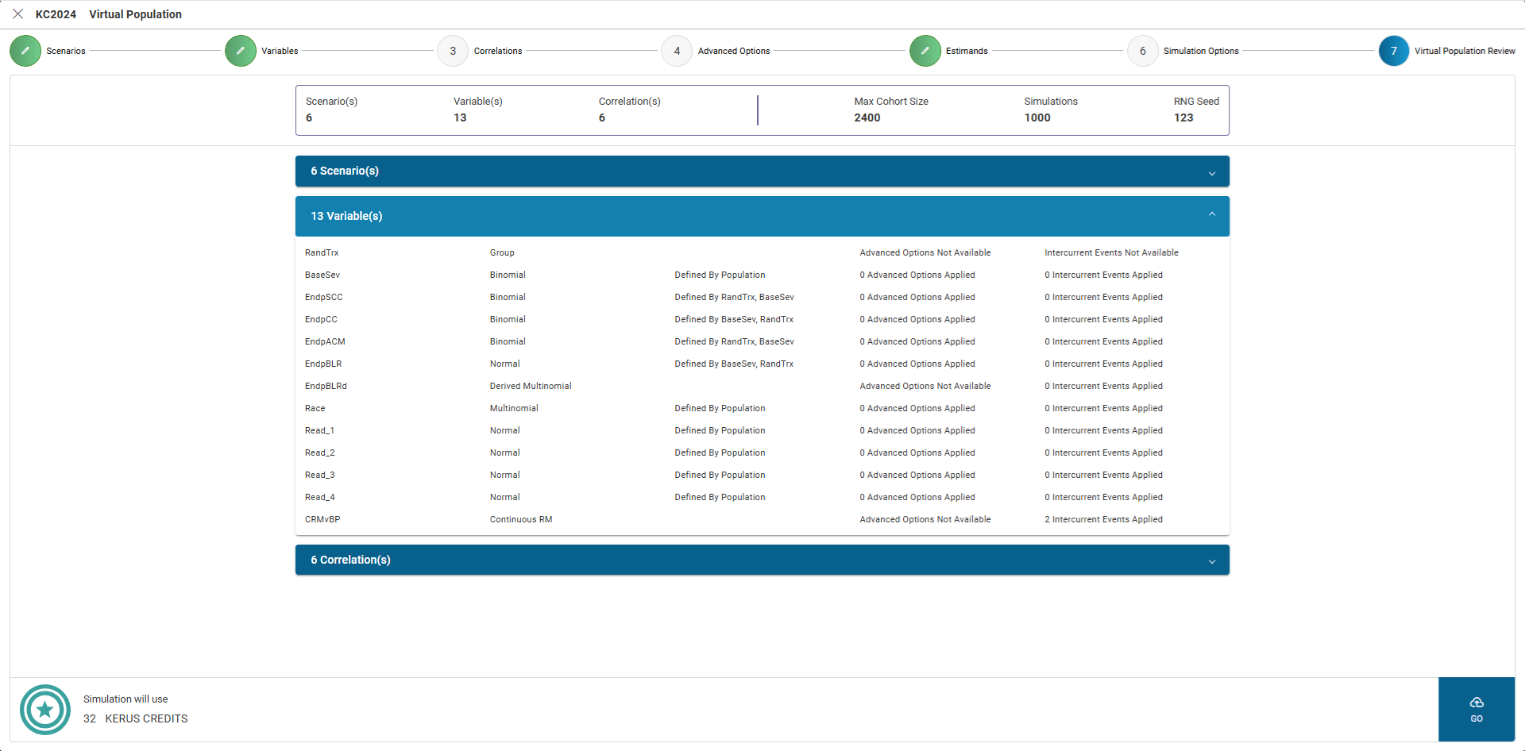This screenshot has height=751, width=1525.
Task: Click the Correlation(s) count 6 in summary
Action: 602,117
